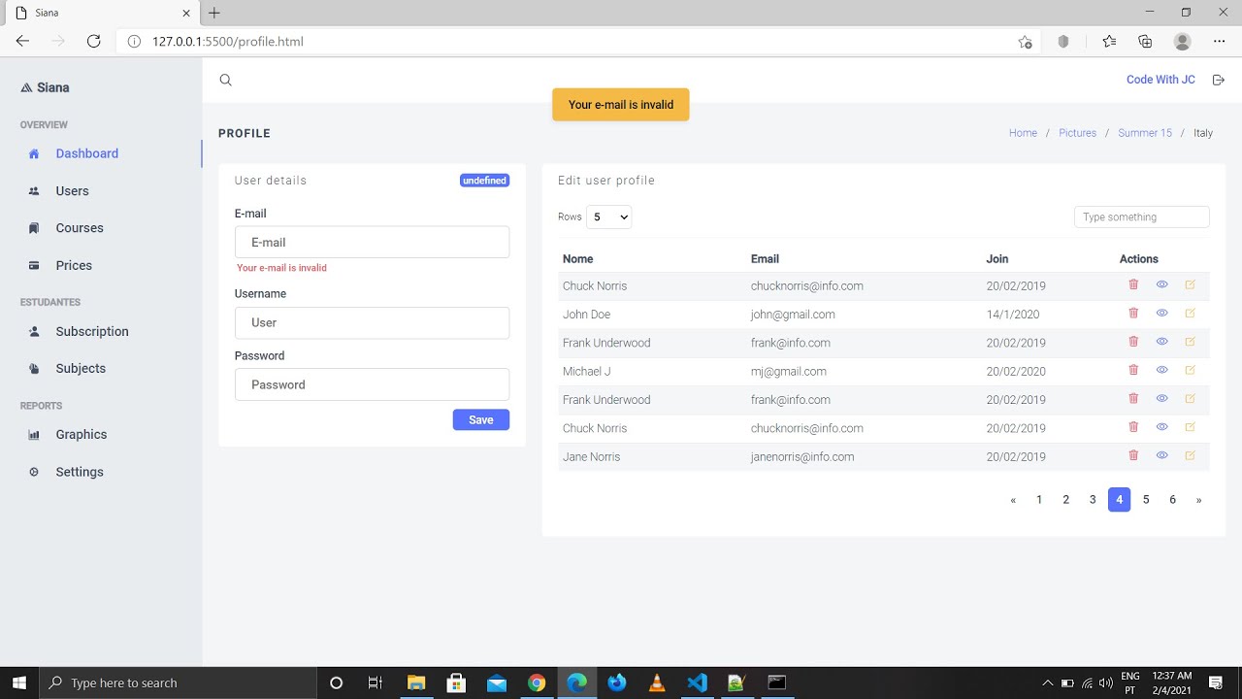The image size is (1242, 699).
Task: Click the Users people icon in sidebar
Action: 34,191
